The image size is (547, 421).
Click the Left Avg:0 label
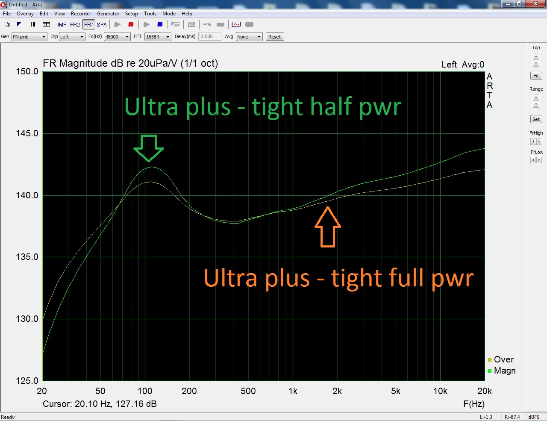pos(463,65)
